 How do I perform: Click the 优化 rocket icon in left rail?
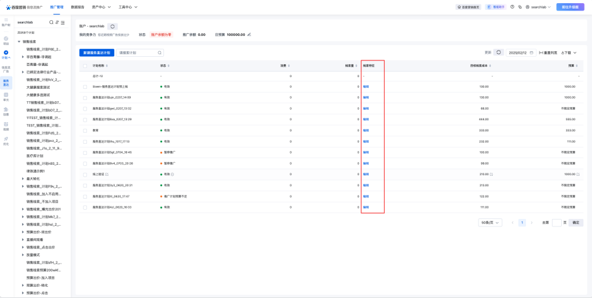pyautogui.click(x=6, y=141)
